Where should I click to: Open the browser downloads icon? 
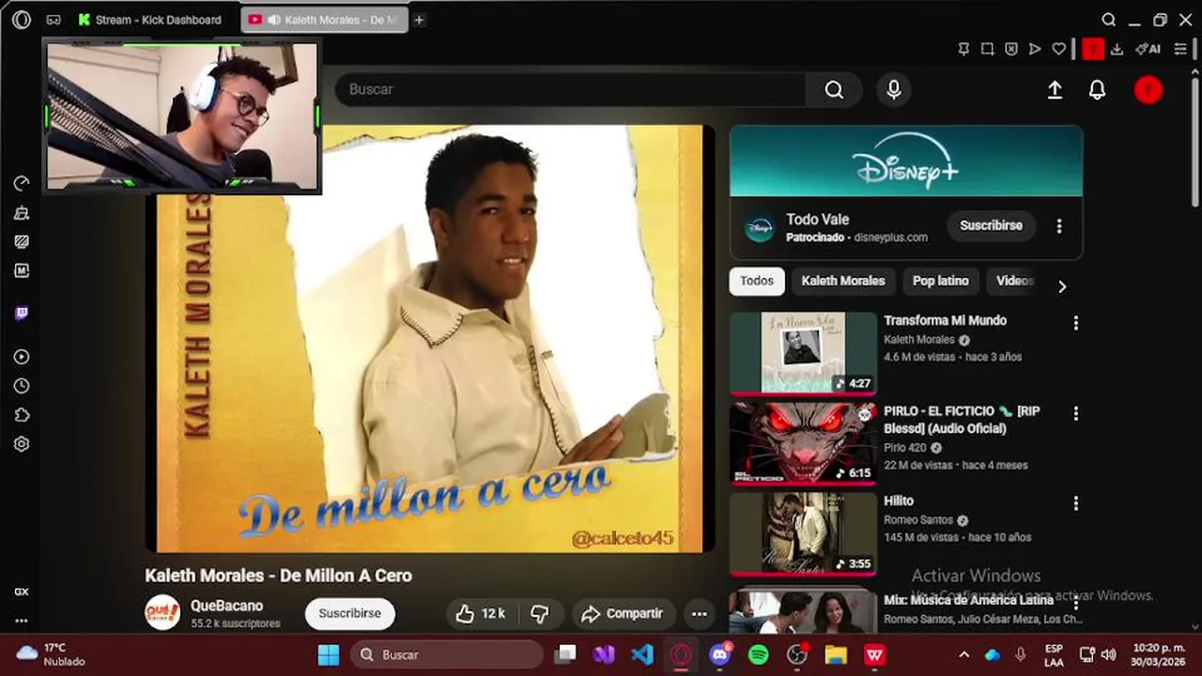click(x=1117, y=49)
